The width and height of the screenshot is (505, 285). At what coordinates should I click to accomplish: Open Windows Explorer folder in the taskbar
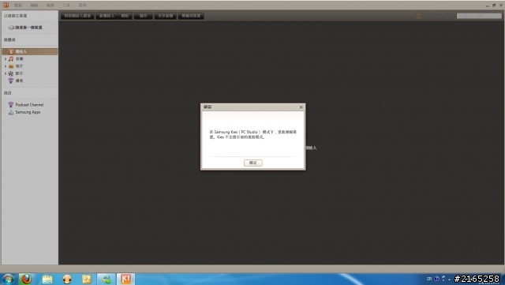[x=47, y=279]
